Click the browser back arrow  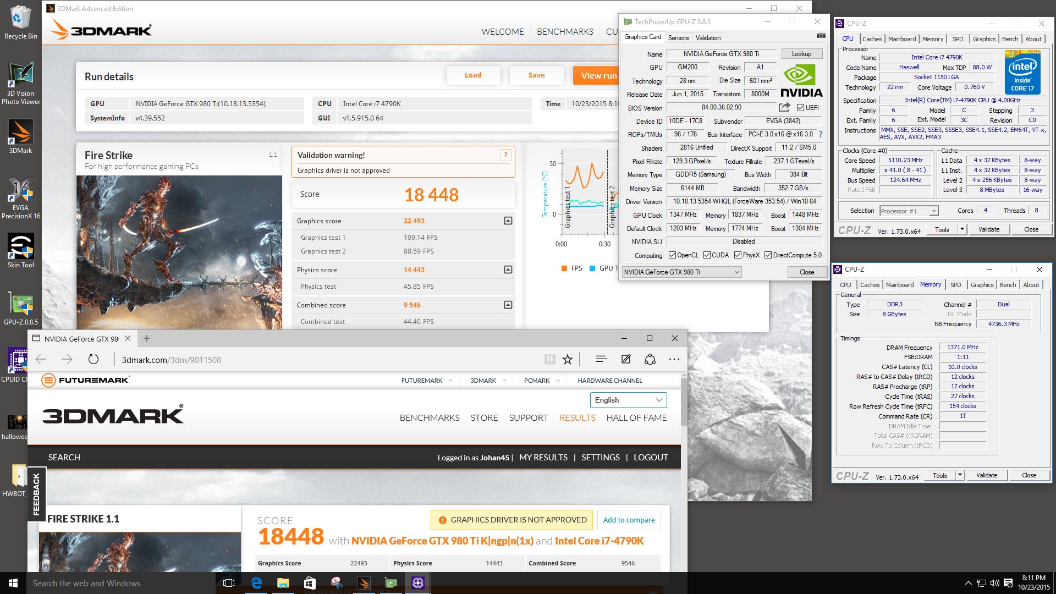(41, 360)
